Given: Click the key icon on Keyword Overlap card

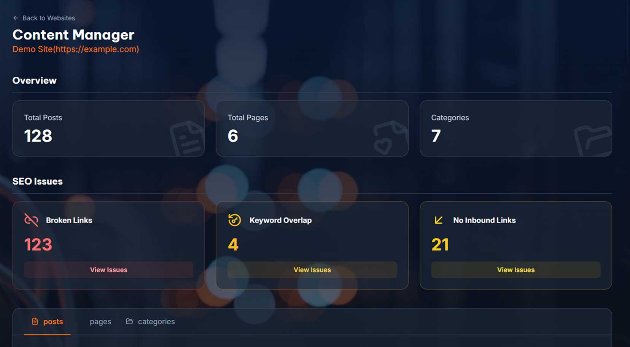Looking at the screenshot, I should (234, 220).
